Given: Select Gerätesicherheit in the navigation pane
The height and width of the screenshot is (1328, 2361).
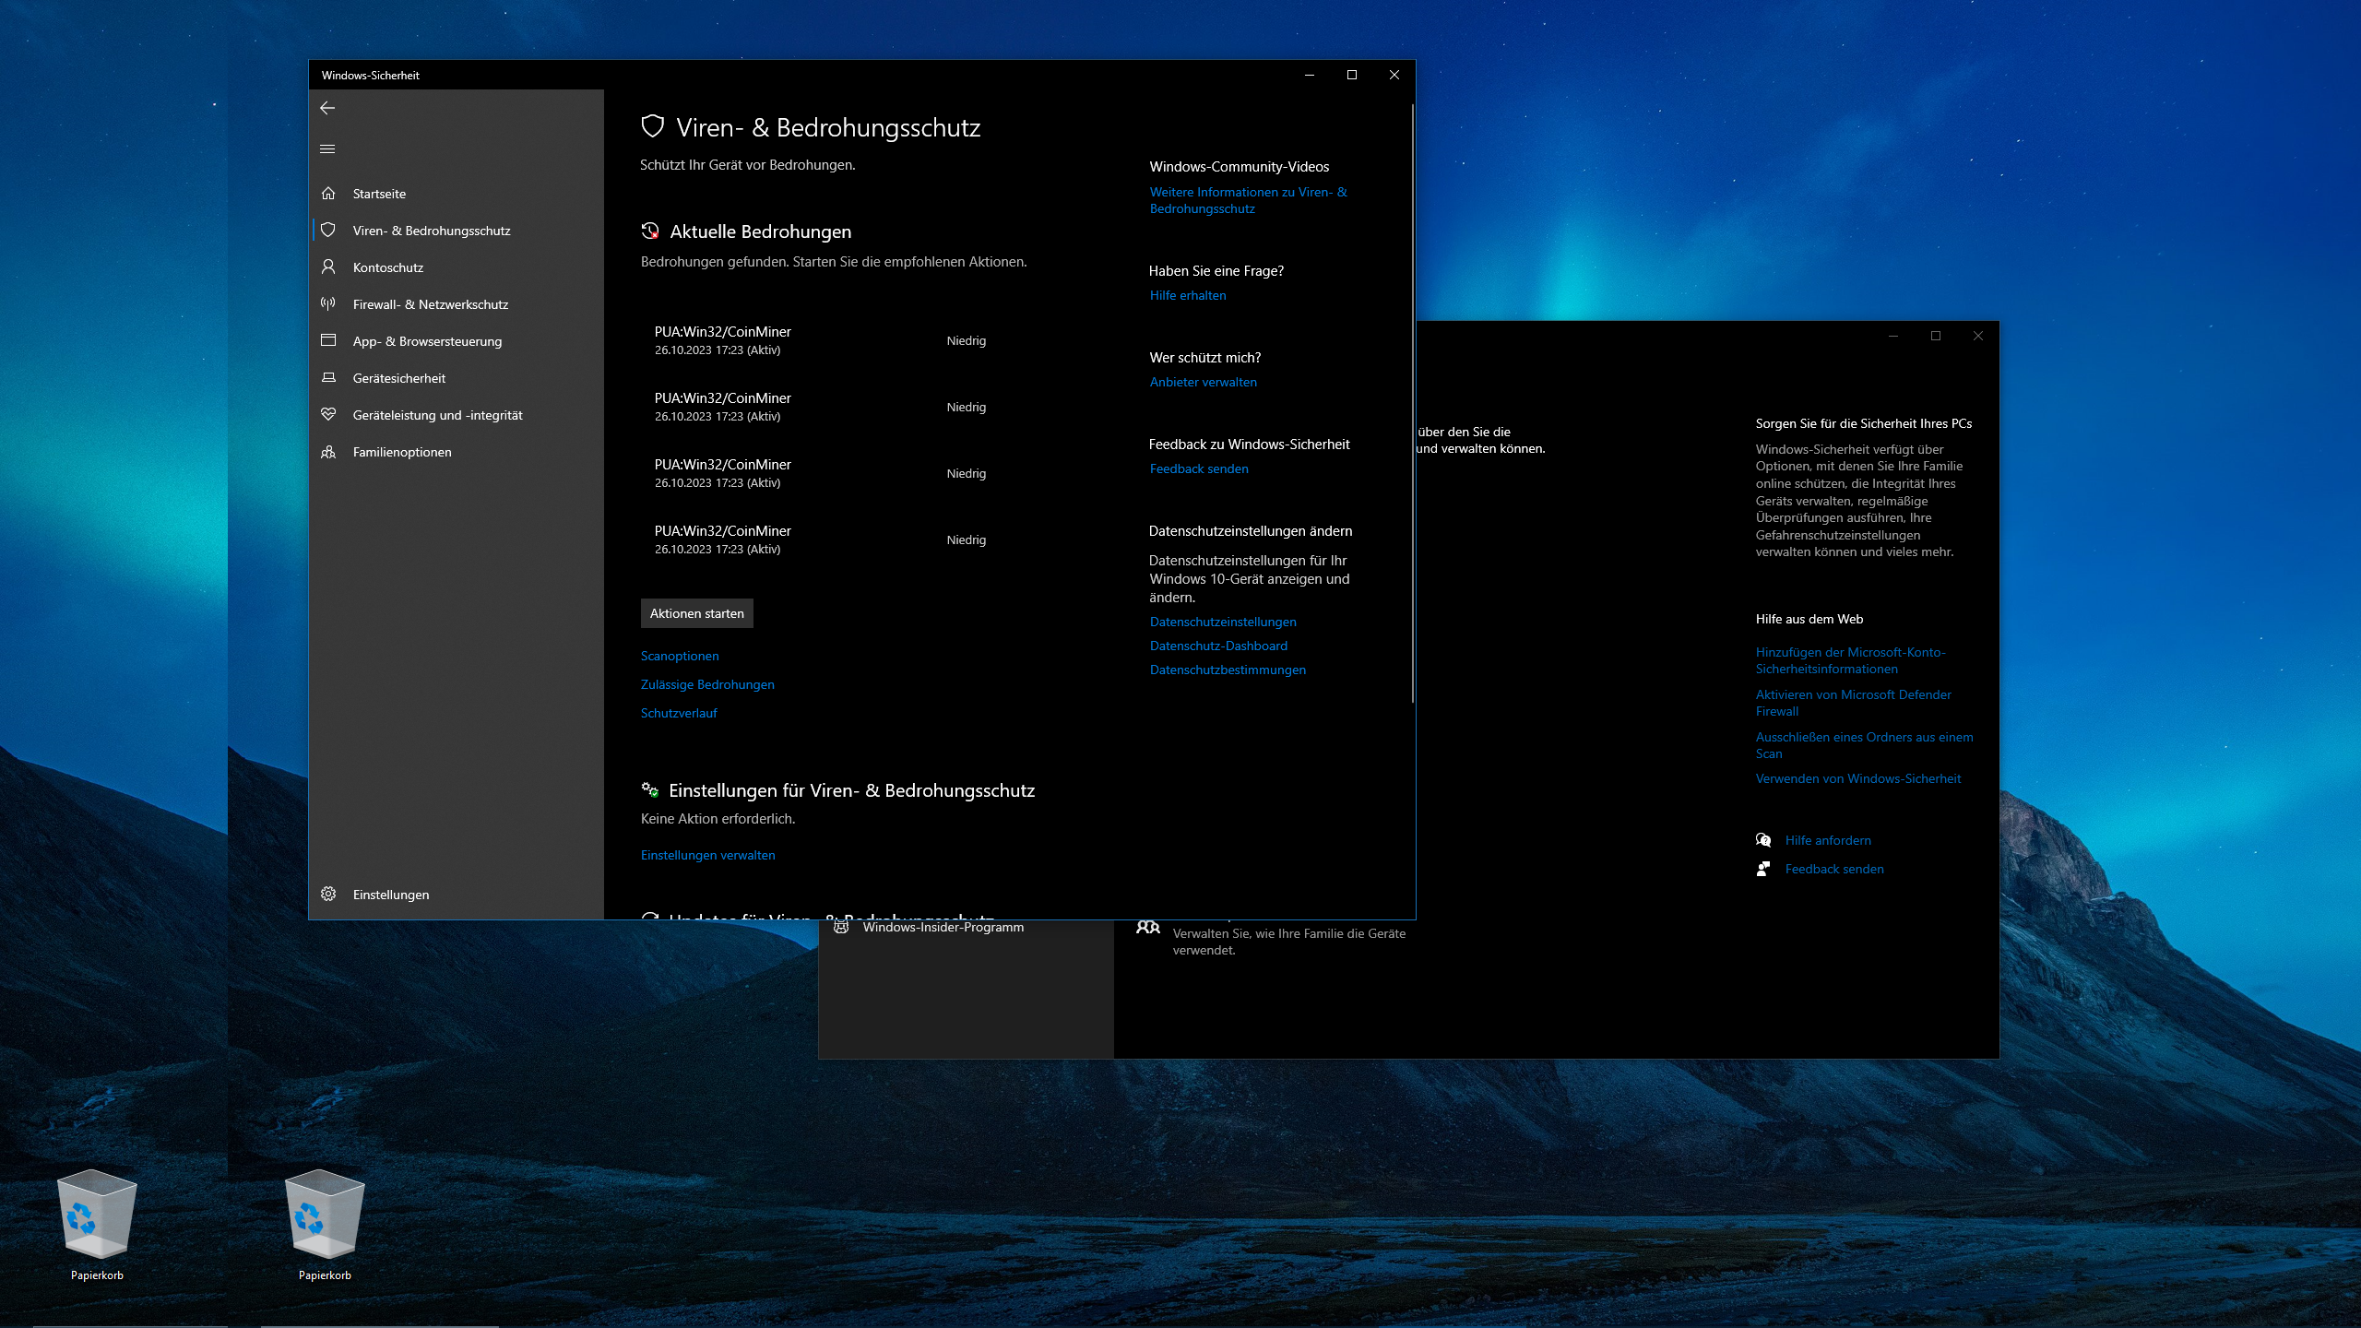Looking at the screenshot, I should point(329,378).
